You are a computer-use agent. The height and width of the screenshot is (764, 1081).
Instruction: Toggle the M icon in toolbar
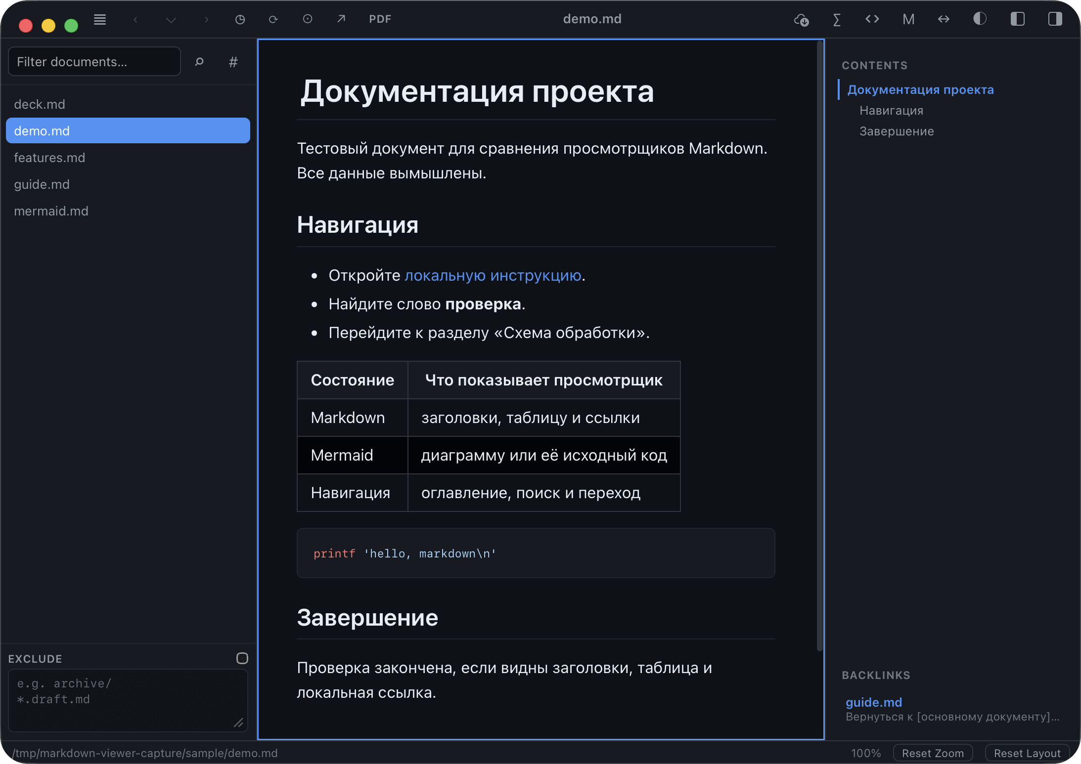coord(908,19)
